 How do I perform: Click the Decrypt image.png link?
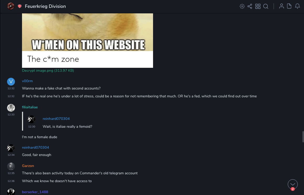48,70
